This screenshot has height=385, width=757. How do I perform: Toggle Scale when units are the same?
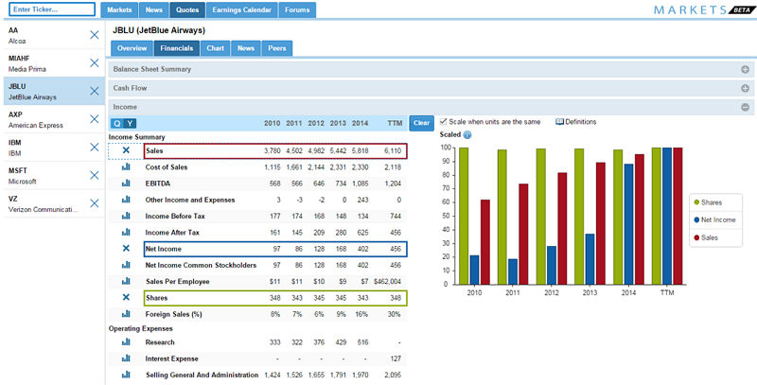click(x=444, y=122)
